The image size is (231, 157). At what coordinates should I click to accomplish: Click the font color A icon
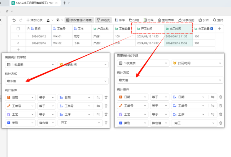tap(48, 20)
